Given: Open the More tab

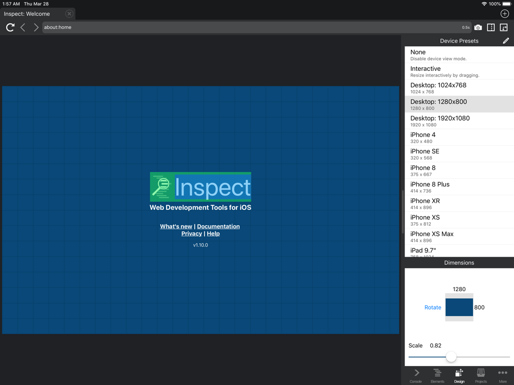Looking at the screenshot, I should (x=503, y=376).
